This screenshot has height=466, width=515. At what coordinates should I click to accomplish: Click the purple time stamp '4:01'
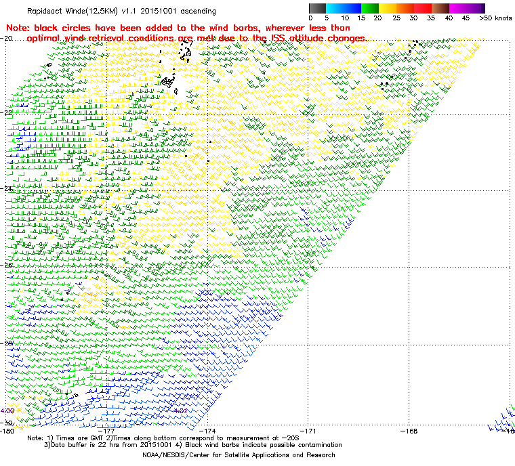tap(180, 411)
